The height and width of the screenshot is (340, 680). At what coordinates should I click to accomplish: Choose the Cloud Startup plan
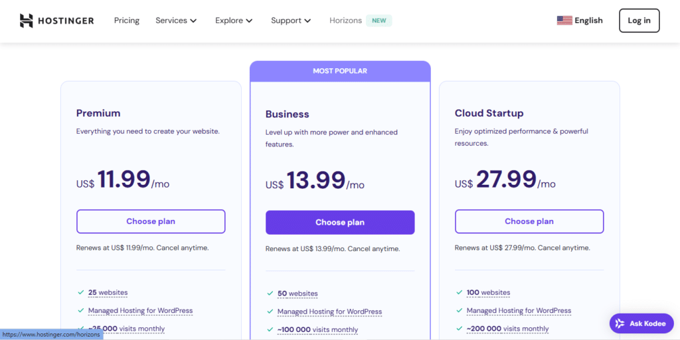[x=529, y=221]
